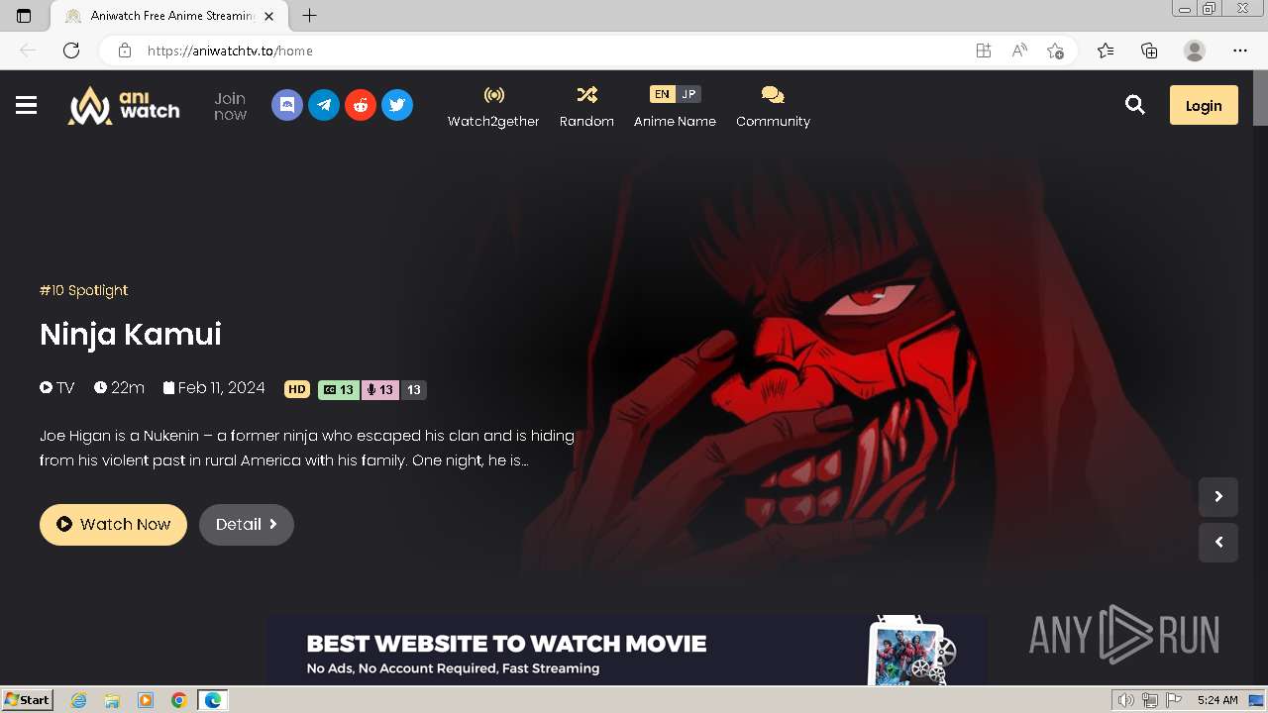Viewport: 1268px width, 713px height.
Task: Open a new browser tab
Action: point(310,16)
